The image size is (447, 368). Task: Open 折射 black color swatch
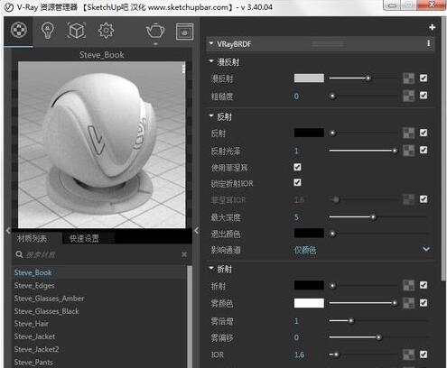tap(309, 285)
